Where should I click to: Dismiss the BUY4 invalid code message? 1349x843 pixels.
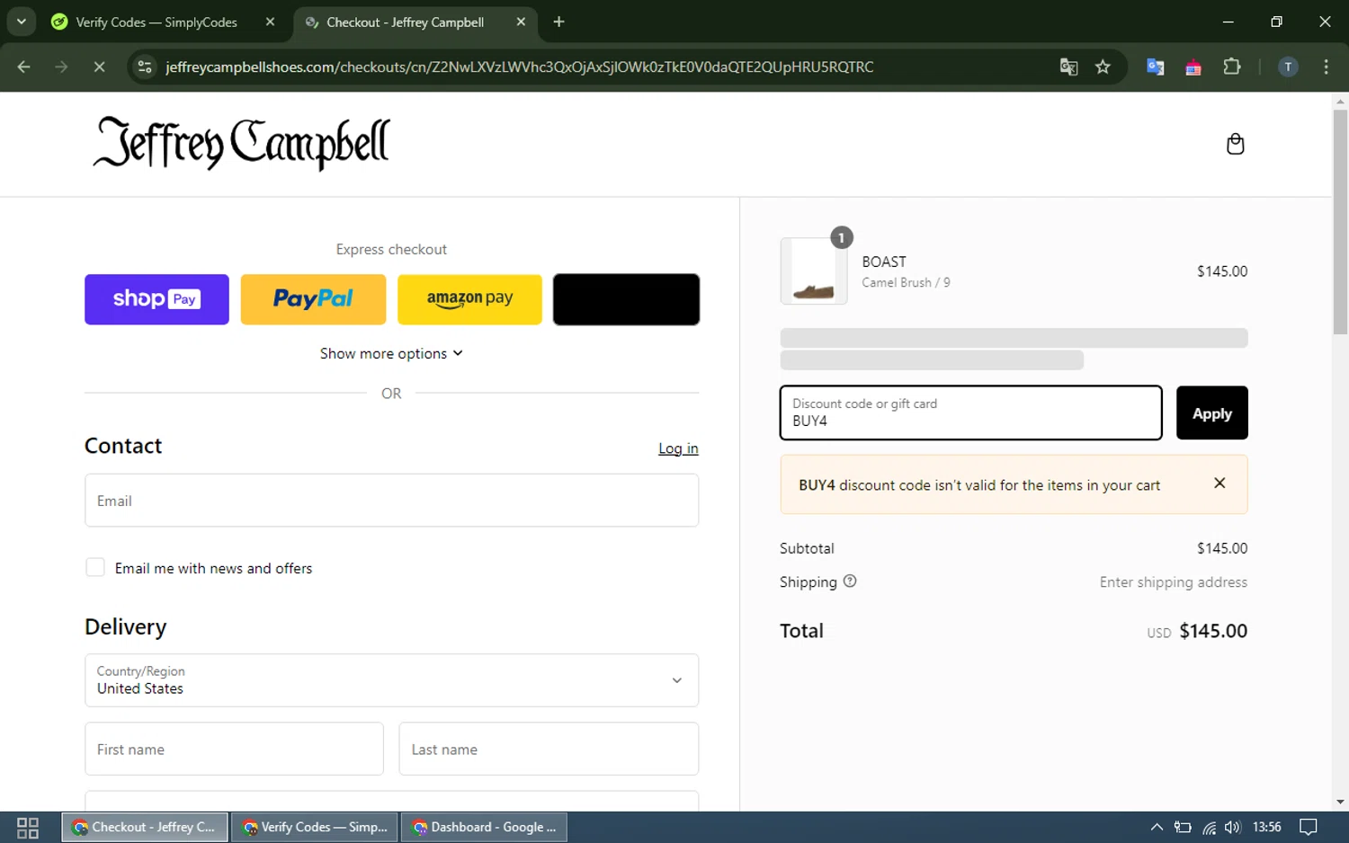(x=1219, y=484)
